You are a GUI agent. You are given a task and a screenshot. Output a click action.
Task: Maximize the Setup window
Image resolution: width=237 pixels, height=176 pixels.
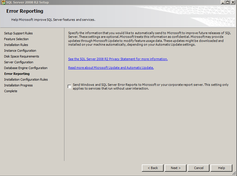pyautogui.click(x=228, y=2)
